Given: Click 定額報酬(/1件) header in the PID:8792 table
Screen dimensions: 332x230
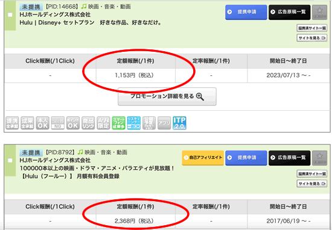Looking at the screenshot, I should pos(135,207).
